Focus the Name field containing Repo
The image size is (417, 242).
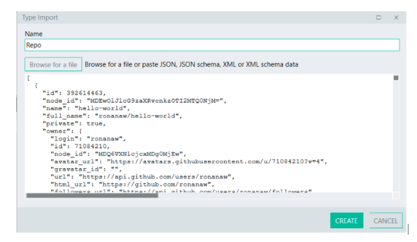tap(212, 45)
